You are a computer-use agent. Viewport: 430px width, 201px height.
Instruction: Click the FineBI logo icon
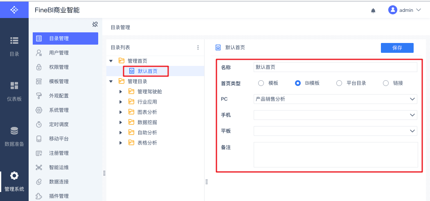click(14, 9)
